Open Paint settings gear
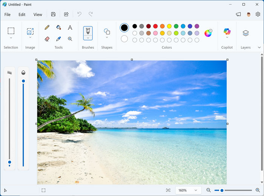The width and height of the screenshot is (264, 196). 258,14
